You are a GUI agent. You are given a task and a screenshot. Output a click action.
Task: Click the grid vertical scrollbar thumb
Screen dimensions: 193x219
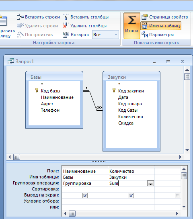pyautogui.click(x=184, y=176)
